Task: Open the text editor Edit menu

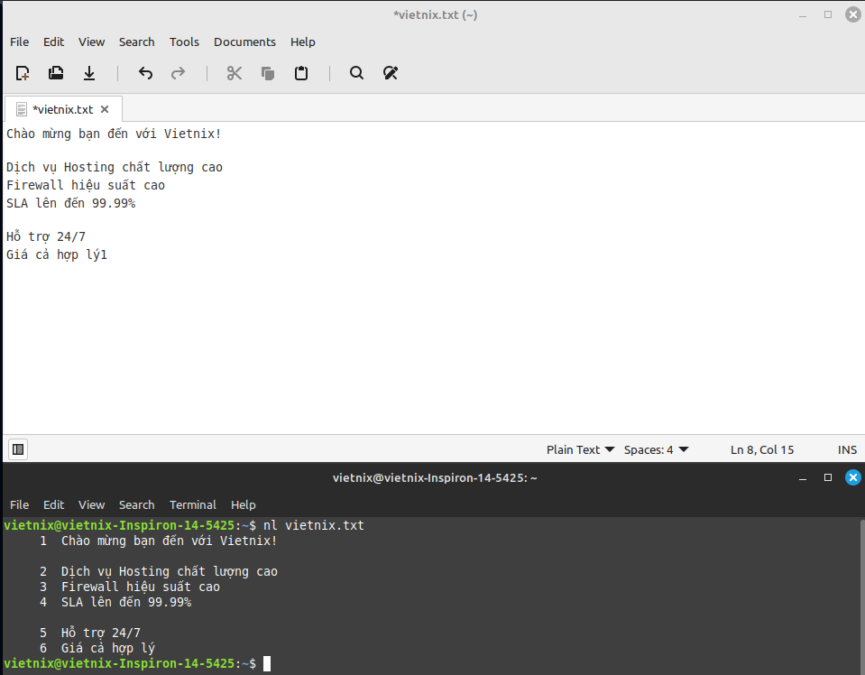Action: tap(53, 42)
